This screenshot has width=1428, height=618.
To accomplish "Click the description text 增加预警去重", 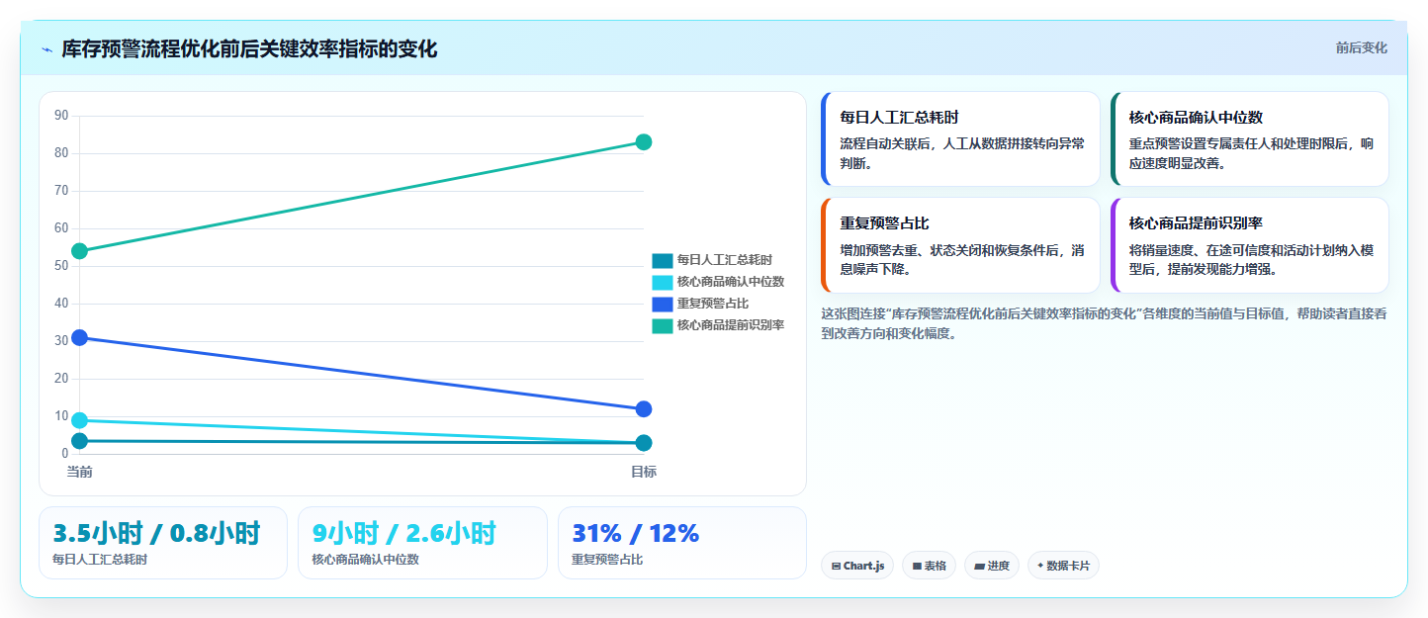I will [x=961, y=259].
